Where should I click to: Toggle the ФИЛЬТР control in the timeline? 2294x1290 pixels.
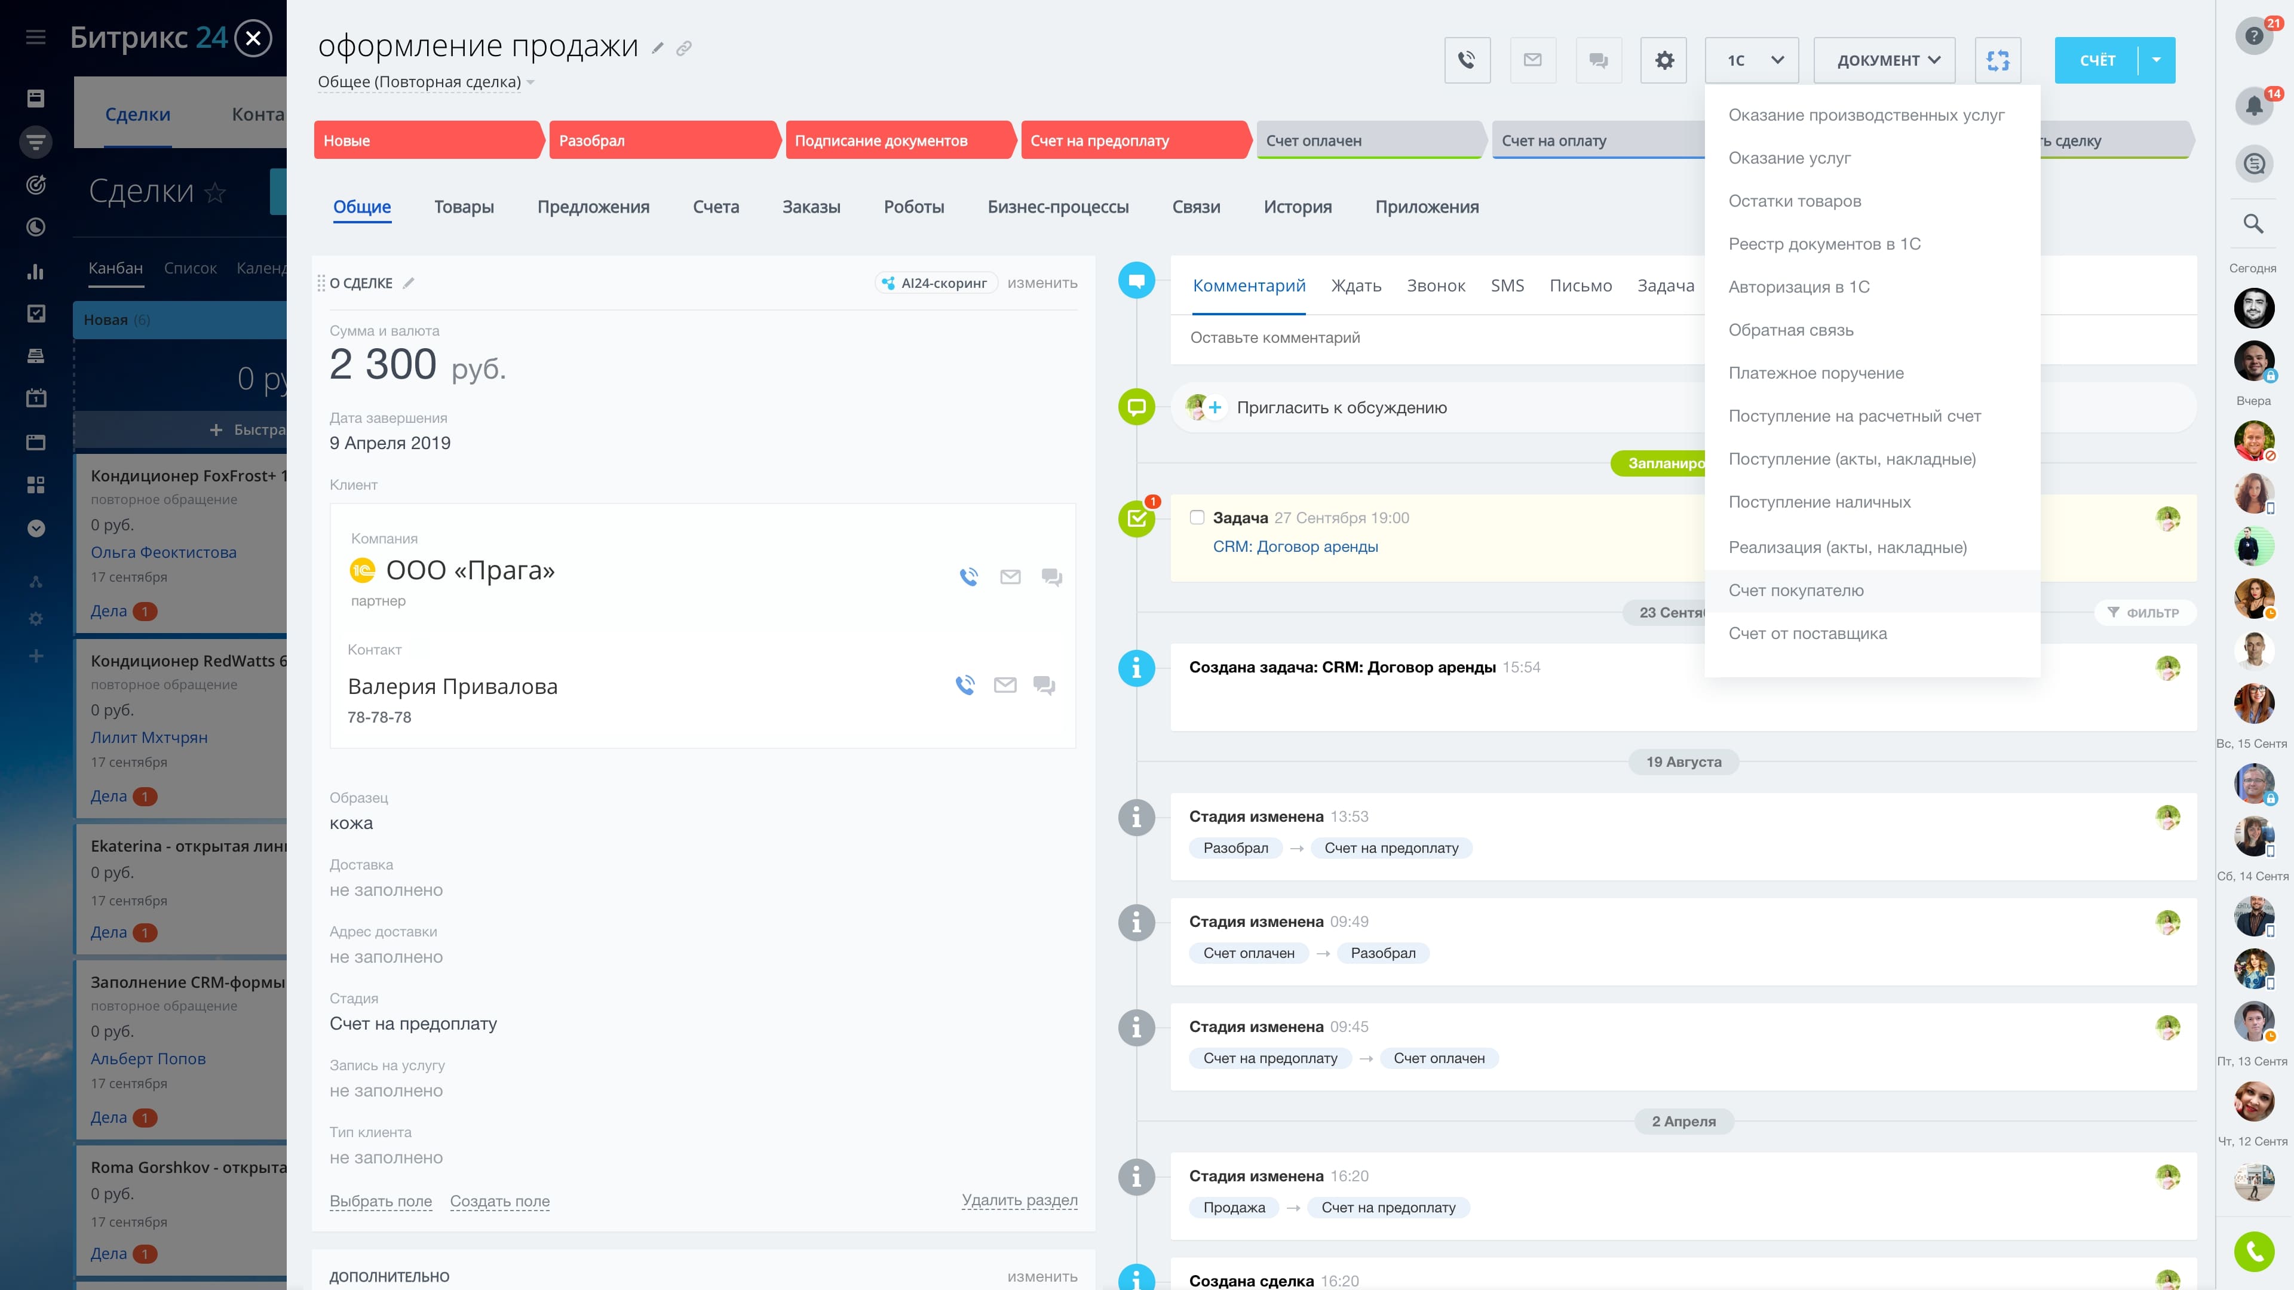point(2145,613)
